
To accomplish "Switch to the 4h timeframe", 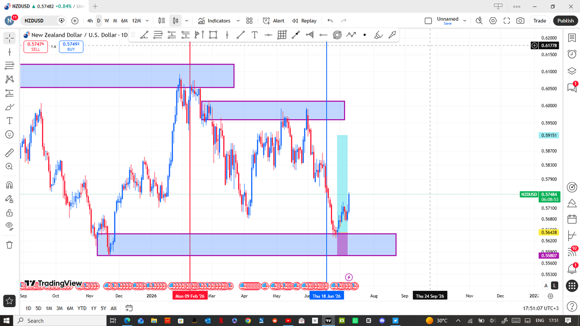I will pos(90,21).
